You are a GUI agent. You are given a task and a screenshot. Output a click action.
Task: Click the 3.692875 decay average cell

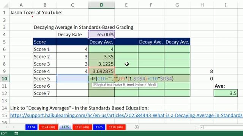tap(101, 71)
